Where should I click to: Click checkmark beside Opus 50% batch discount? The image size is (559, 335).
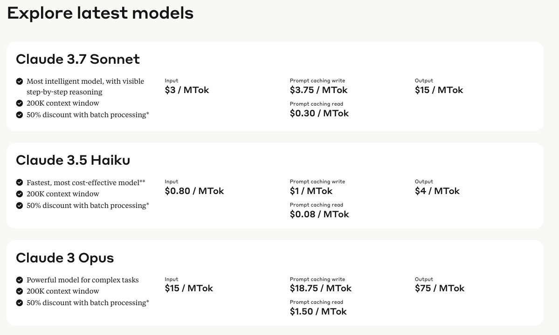click(x=20, y=303)
